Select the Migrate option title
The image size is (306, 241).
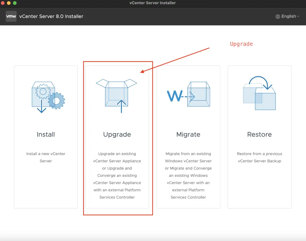coord(188,134)
